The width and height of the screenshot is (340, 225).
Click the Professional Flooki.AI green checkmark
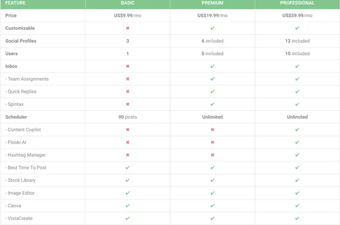297,142
